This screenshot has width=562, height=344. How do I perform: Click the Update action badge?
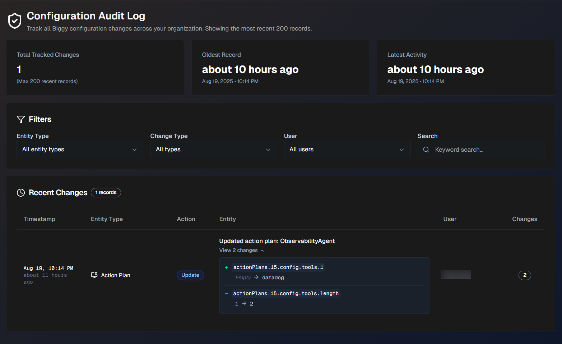click(x=190, y=275)
